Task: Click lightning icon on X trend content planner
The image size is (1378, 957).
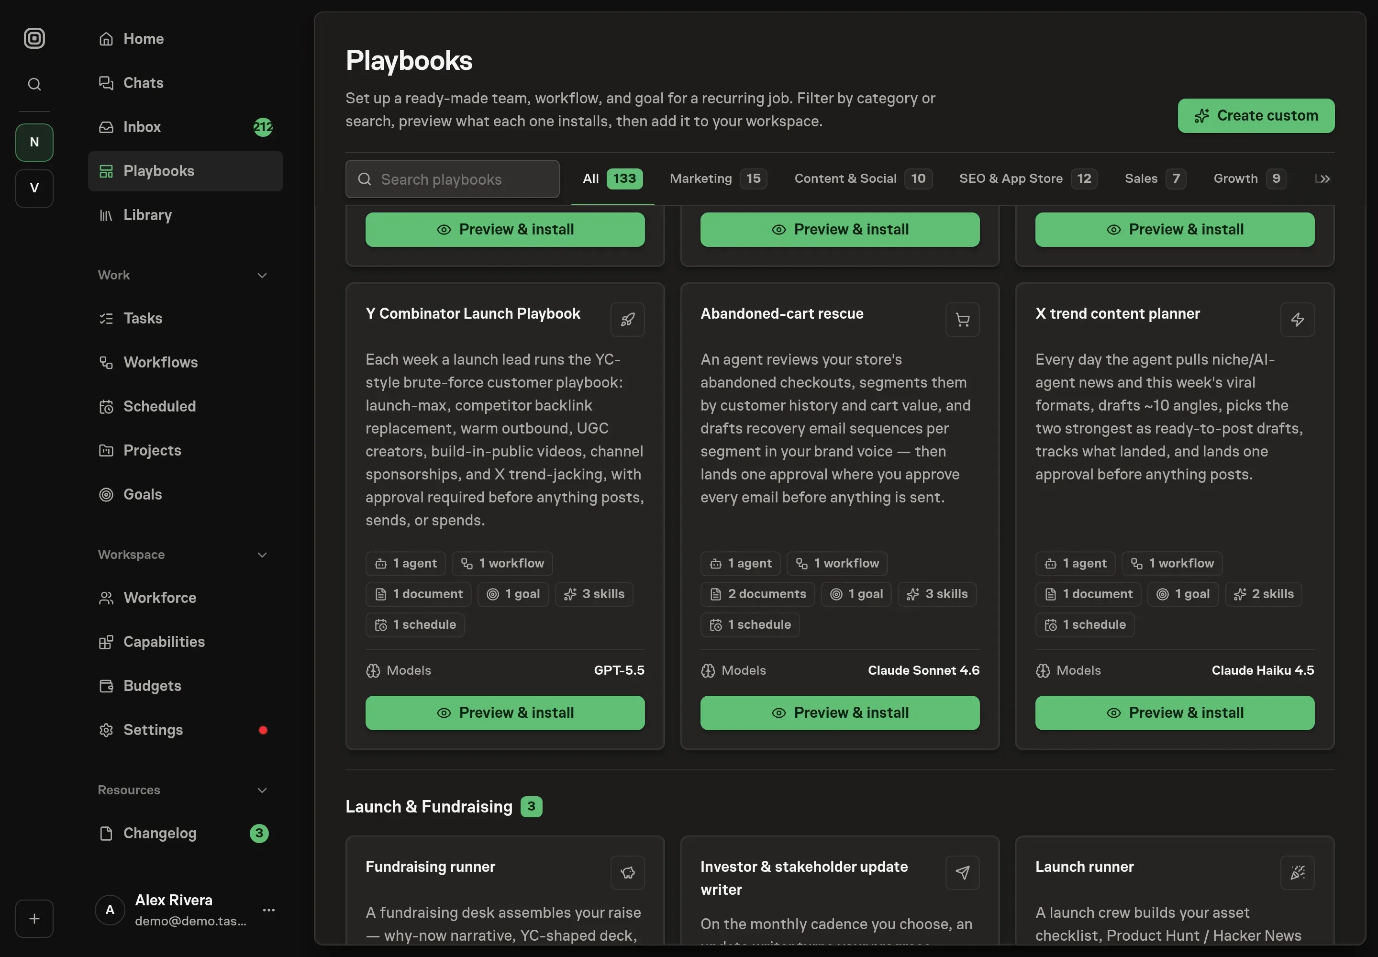Action: [x=1297, y=320]
